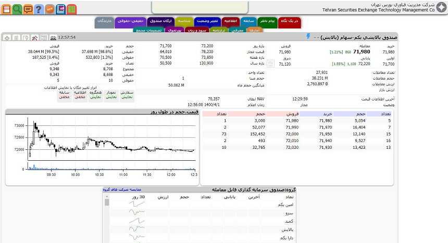Click the question mark help icon
The height and width of the screenshot is (243, 448).
(38, 9)
